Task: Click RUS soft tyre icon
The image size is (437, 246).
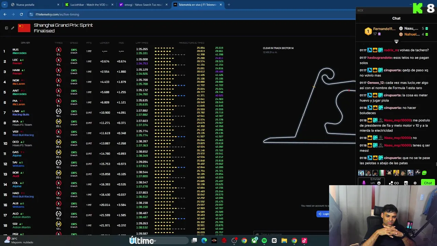Action: [58, 50]
